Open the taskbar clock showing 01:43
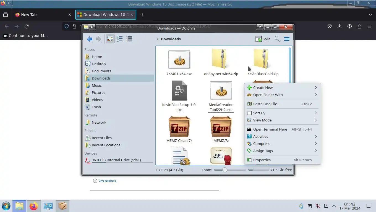Screen dimensions: 376x212 coord(350,206)
